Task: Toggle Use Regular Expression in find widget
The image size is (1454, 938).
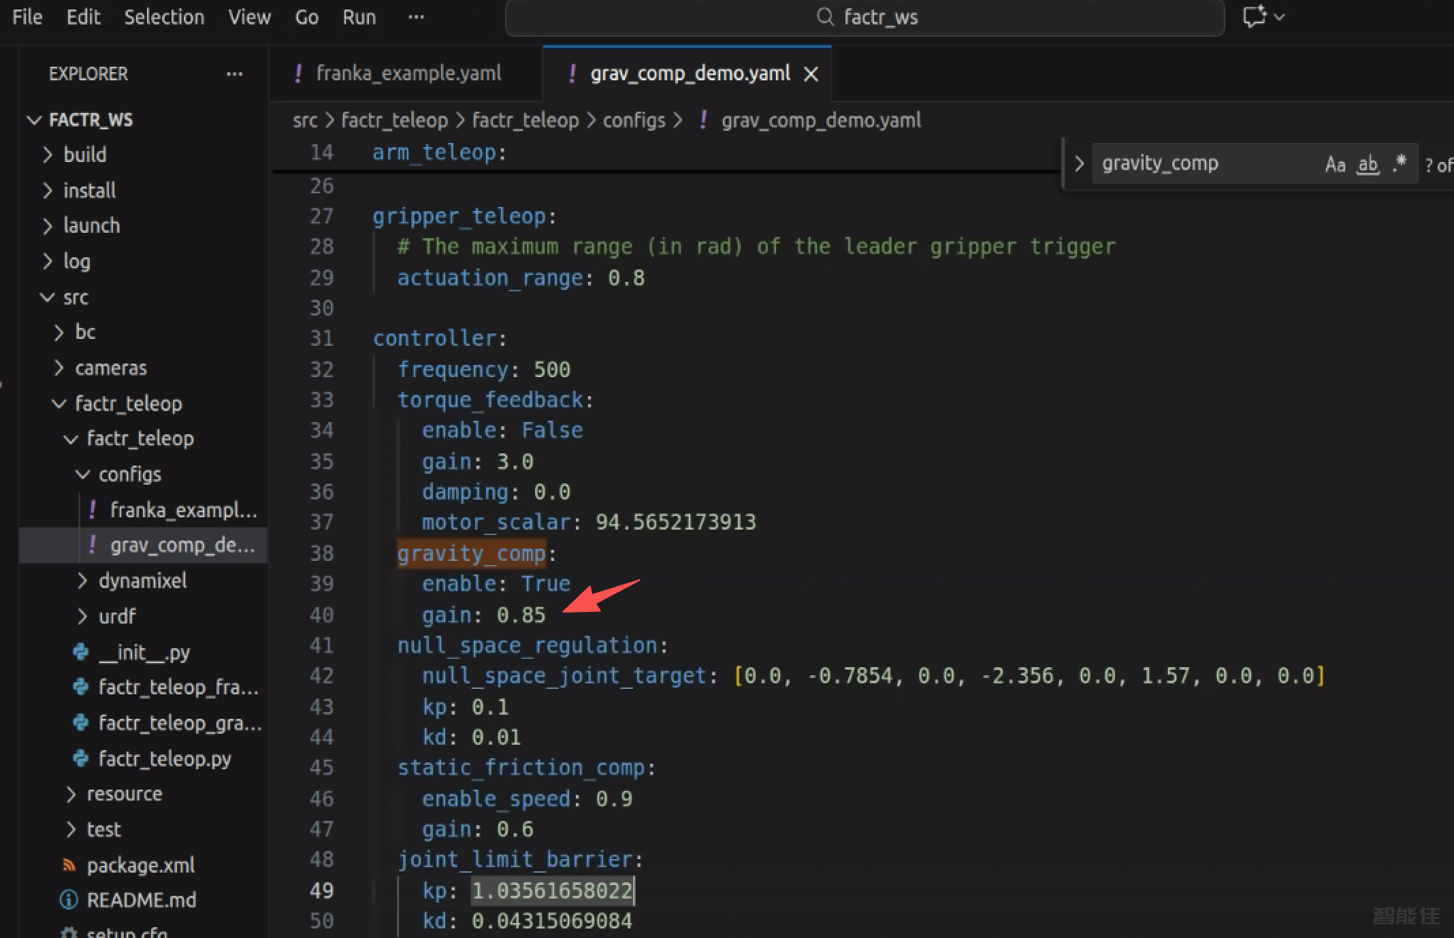Action: (1400, 164)
